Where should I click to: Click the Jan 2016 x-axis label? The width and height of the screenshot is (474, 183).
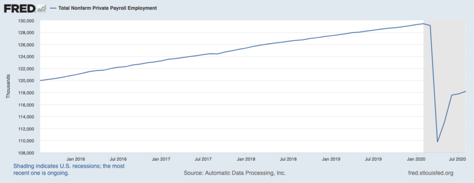[75, 158]
